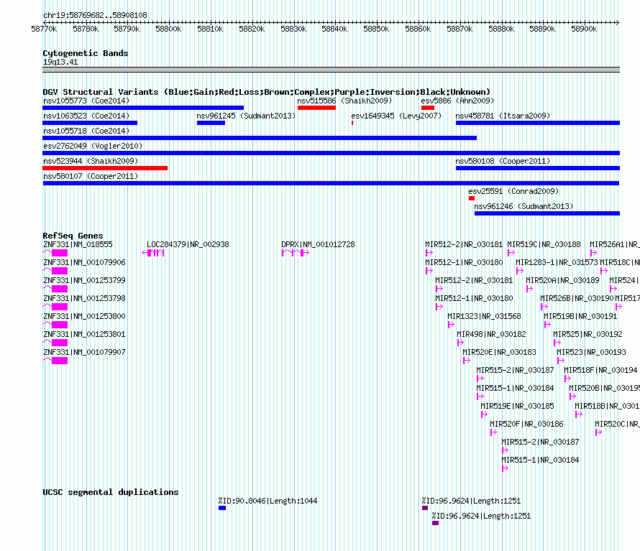Select the MIR520E|NR_030183 arrow glyph

[x=467, y=361]
